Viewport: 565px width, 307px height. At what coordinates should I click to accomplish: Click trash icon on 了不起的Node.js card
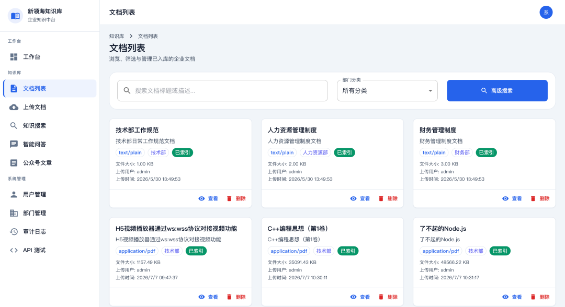pos(533,297)
